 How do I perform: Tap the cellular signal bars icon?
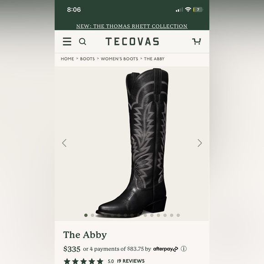179,10
